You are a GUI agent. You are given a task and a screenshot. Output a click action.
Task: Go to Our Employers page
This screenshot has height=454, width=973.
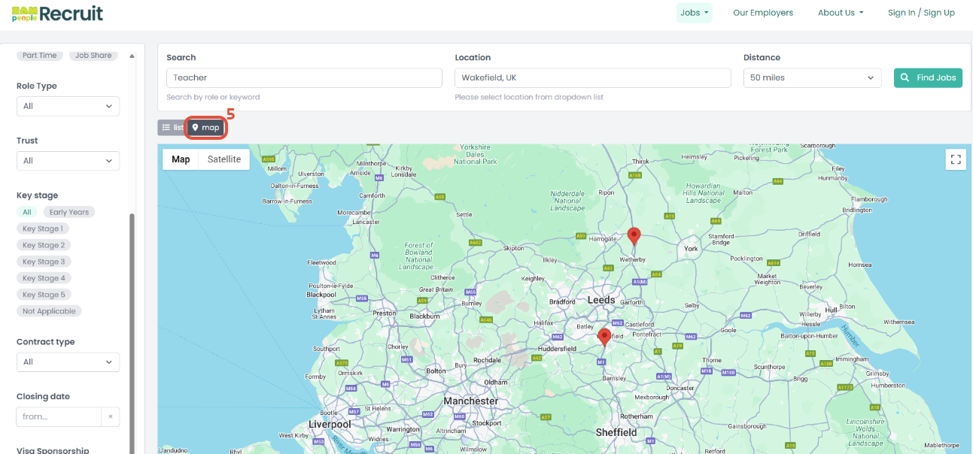pos(763,13)
